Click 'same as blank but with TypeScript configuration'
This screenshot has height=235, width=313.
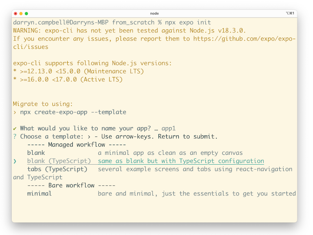coord(181,161)
